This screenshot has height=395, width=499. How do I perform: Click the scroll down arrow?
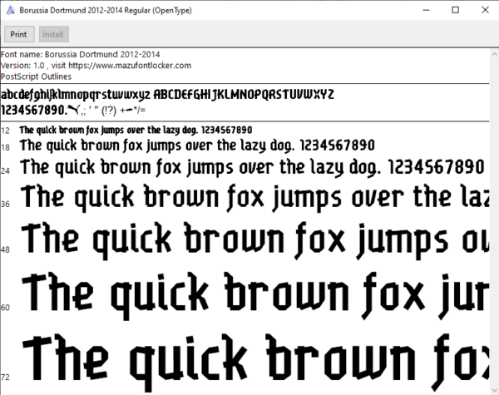(x=495, y=390)
